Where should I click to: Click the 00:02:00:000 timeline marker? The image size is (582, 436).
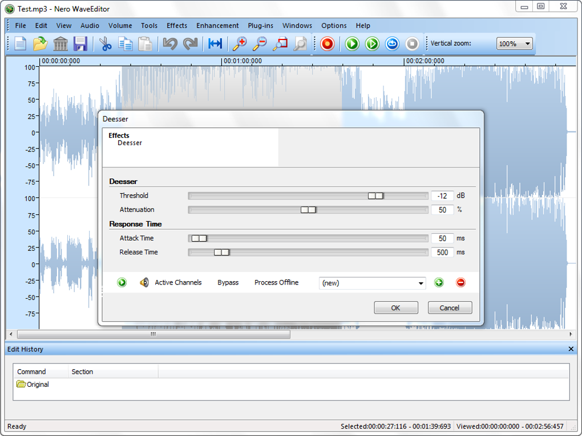[x=425, y=61]
